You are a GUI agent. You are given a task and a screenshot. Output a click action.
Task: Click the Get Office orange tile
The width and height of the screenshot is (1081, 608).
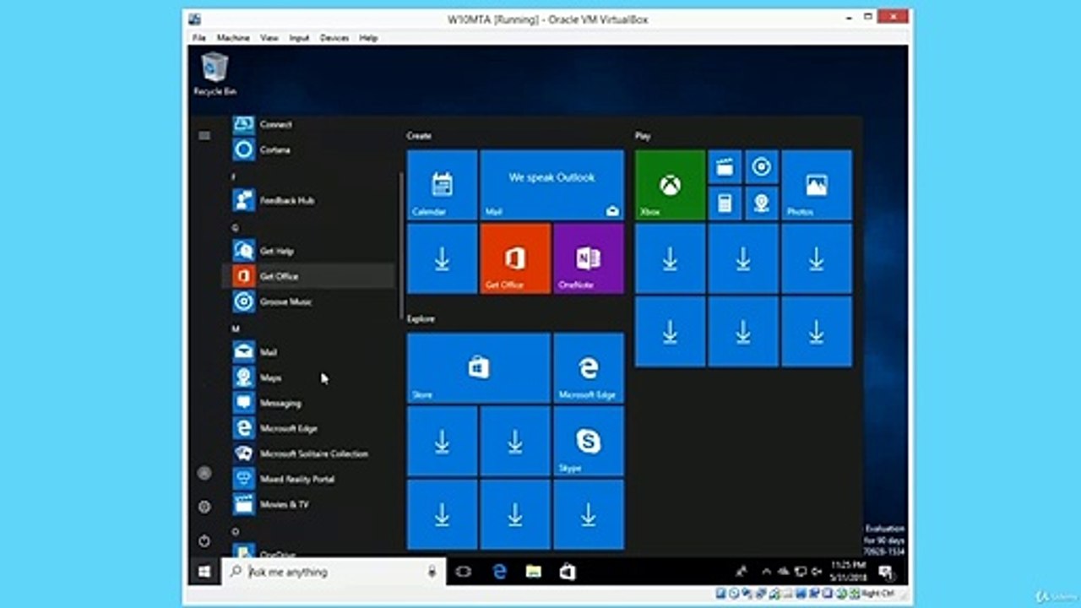515,258
